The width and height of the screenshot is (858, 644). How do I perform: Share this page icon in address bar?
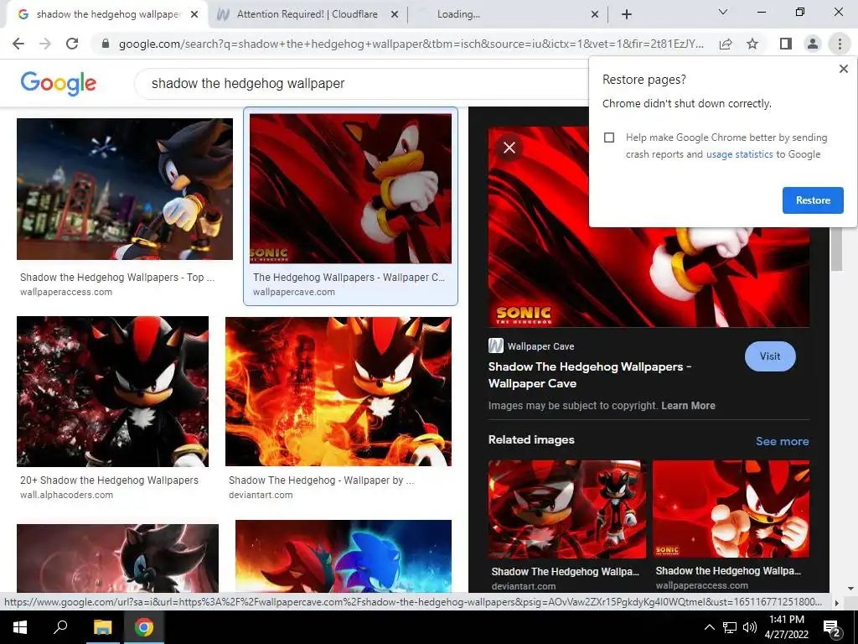726,44
